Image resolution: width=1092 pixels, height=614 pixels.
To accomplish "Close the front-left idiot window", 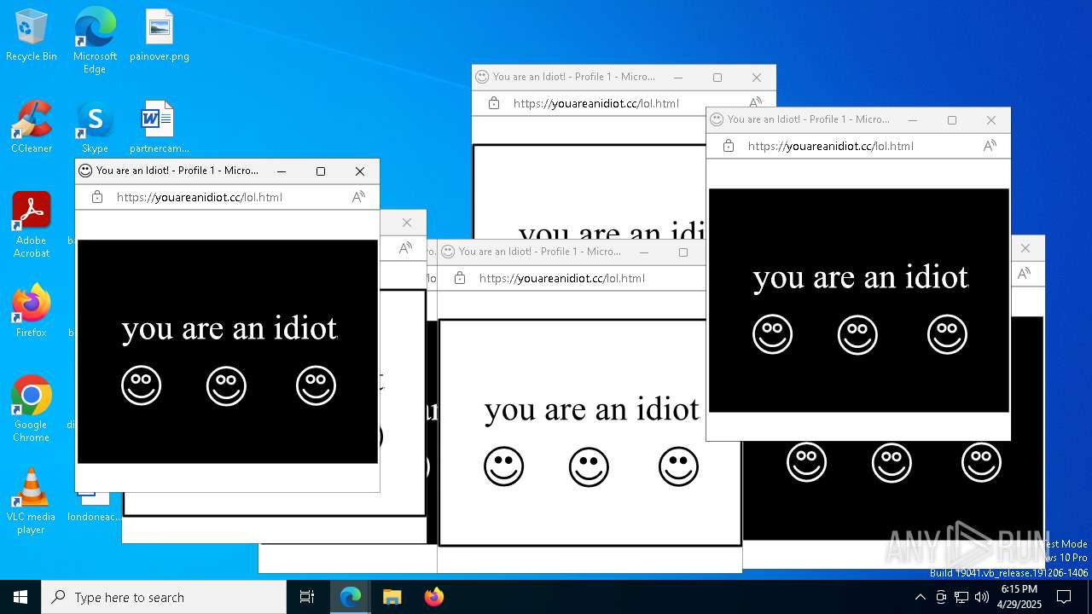I will (360, 171).
